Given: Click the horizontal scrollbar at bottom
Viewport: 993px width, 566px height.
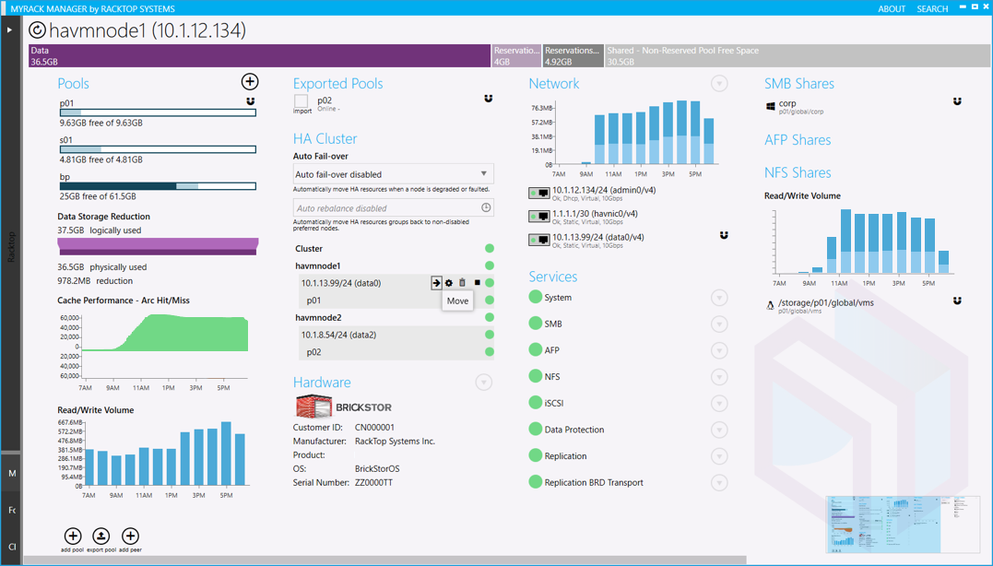Looking at the screenshot, I should (385, 560).
